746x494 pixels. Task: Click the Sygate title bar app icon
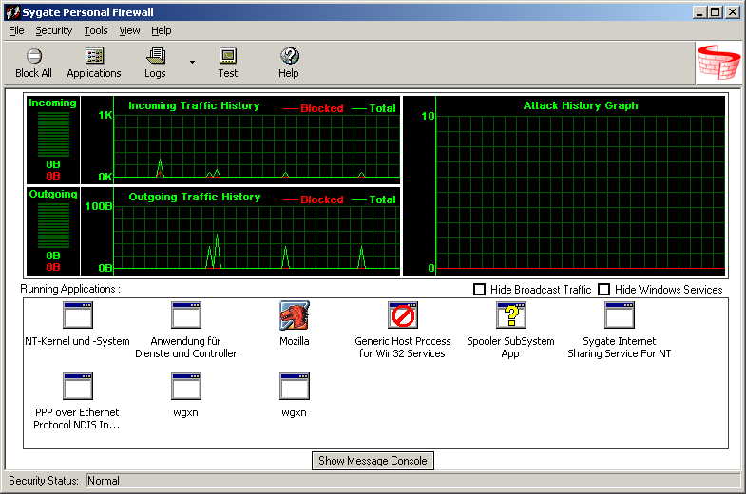[x=13, y=12]
